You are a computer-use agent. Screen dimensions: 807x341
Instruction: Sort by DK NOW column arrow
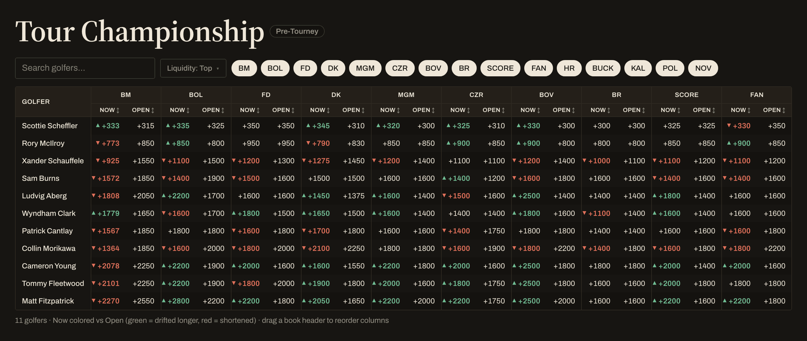(328, 110)
